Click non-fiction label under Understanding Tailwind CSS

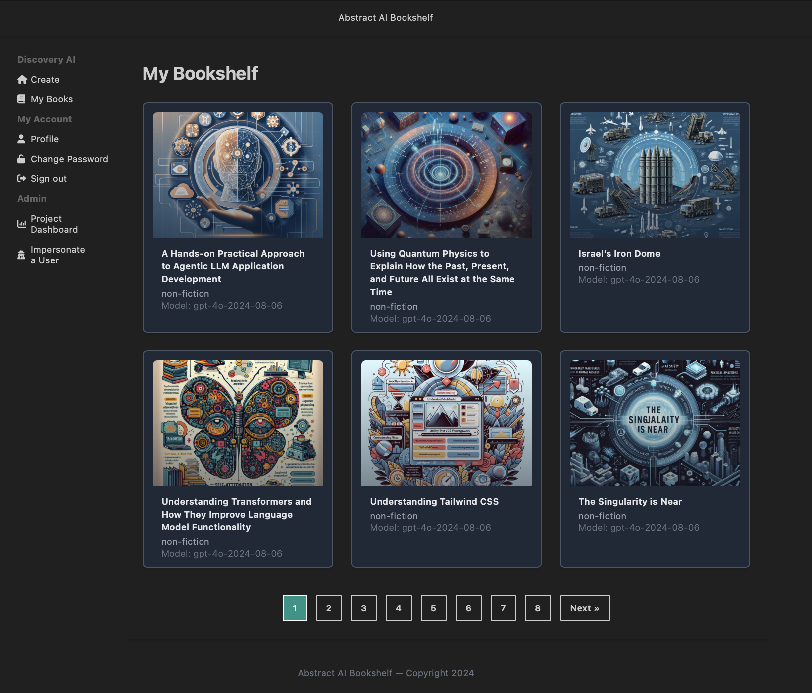pyautogui.click(x=394, y=516)
